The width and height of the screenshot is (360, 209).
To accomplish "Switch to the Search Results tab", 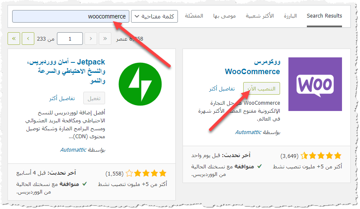I will (x=324, y=16).
